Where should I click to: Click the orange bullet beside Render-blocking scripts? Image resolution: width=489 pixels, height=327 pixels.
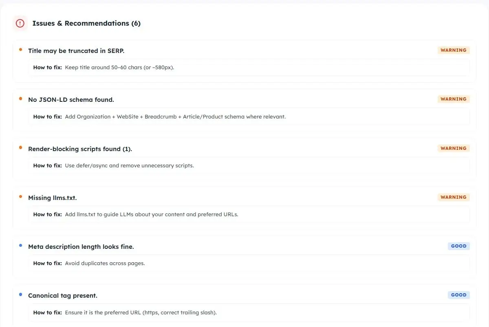(x=21, y=147)
